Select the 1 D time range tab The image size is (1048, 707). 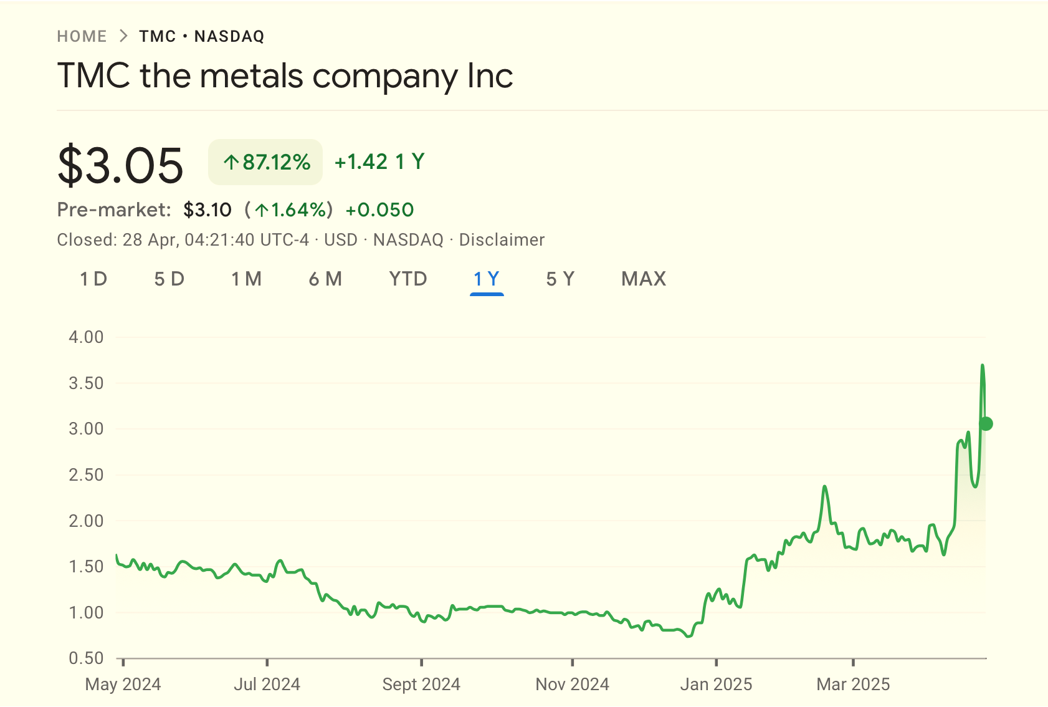[x=93, y=279]
